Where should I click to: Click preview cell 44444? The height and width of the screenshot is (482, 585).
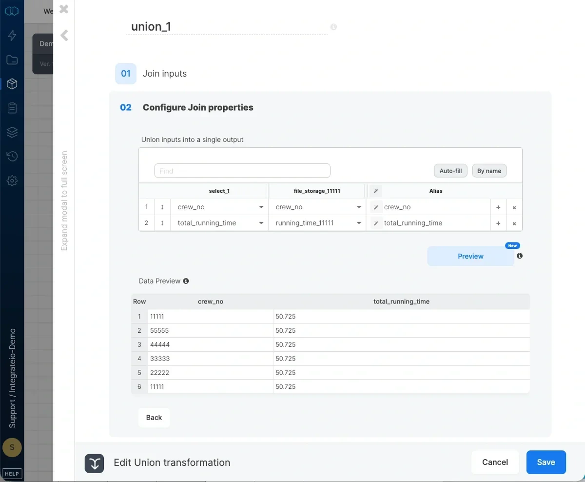tap(211, 344)
